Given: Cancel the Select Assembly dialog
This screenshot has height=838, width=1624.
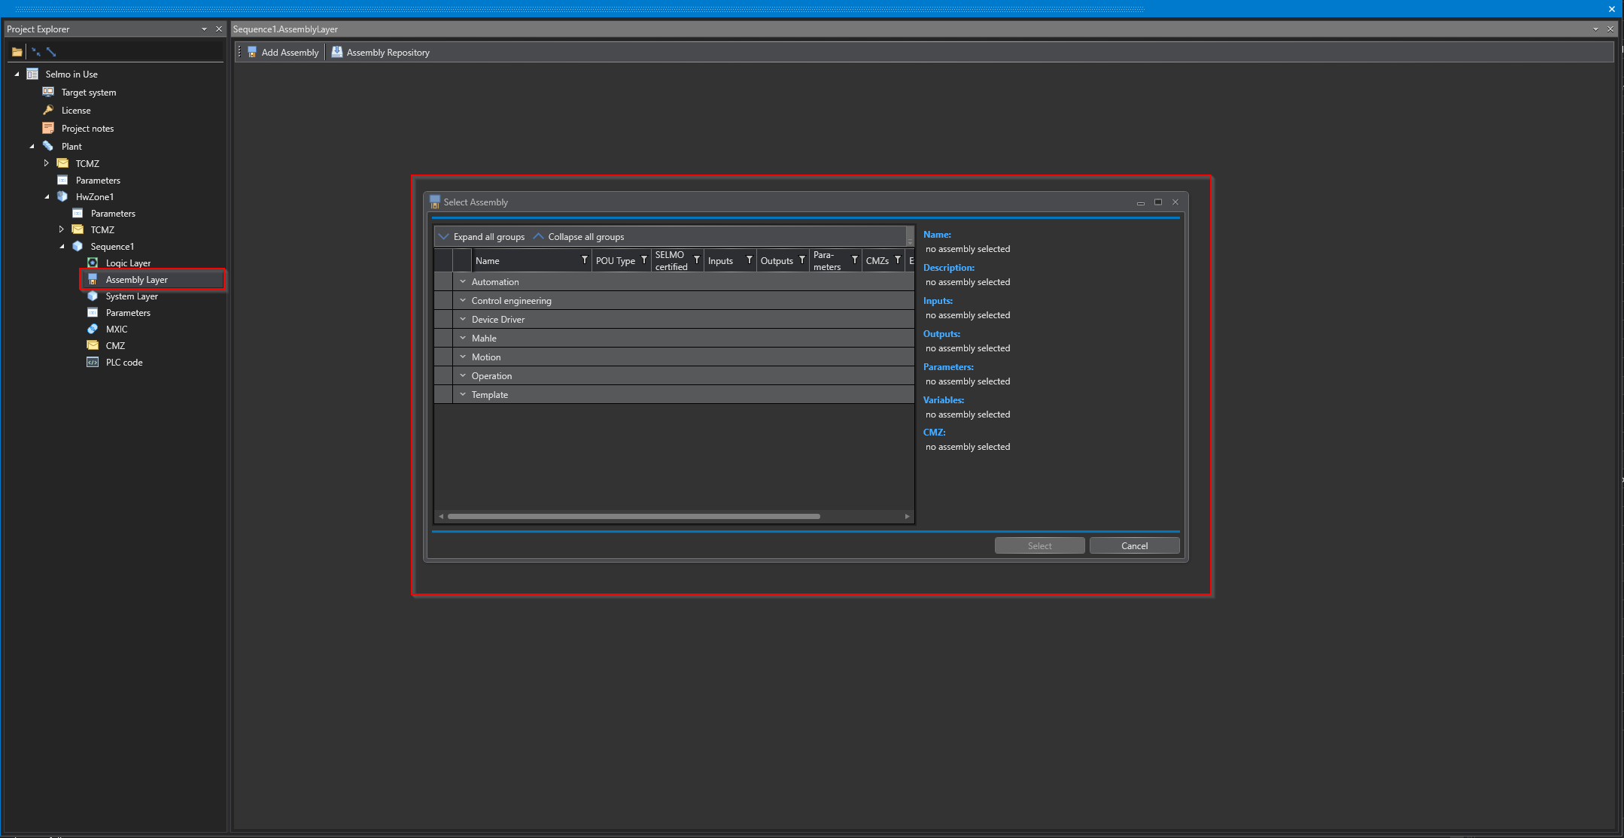Looking at the screenshot, I should click(x=1134, y=545).
